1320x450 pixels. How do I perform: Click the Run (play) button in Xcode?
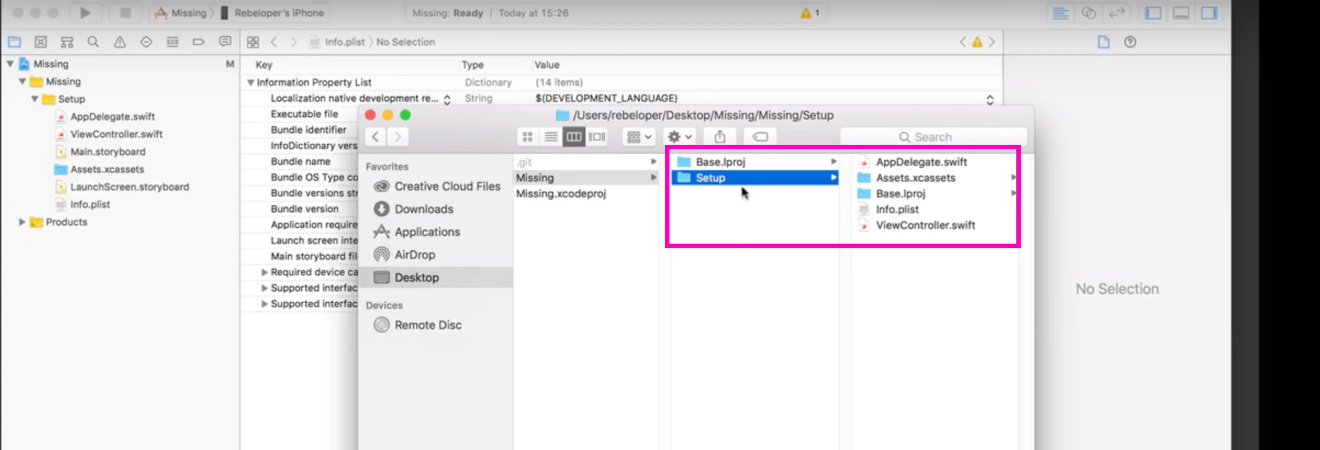tap(85, 13)
